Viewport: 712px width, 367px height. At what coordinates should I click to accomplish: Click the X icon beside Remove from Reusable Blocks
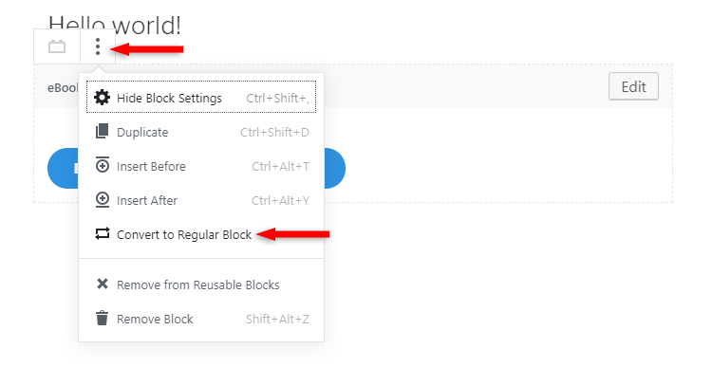click(x=103, y=284)
